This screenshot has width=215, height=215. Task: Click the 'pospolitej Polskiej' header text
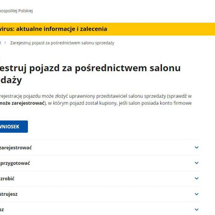coord(16,11)
